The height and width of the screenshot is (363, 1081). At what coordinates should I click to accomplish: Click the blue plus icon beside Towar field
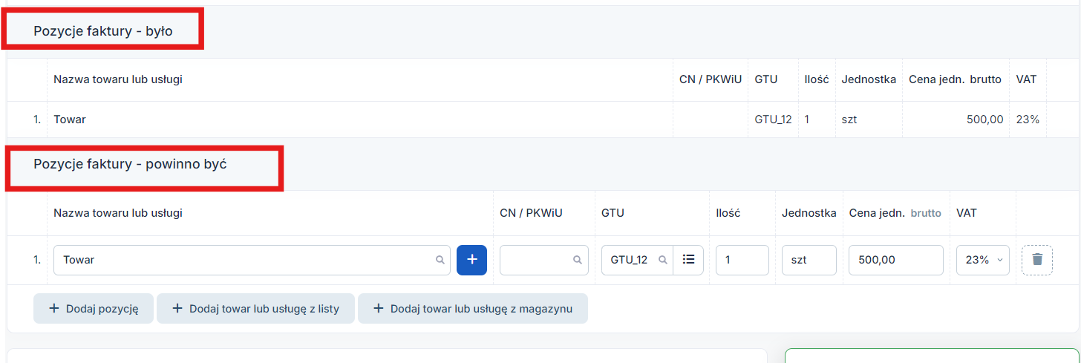[471, 260]
